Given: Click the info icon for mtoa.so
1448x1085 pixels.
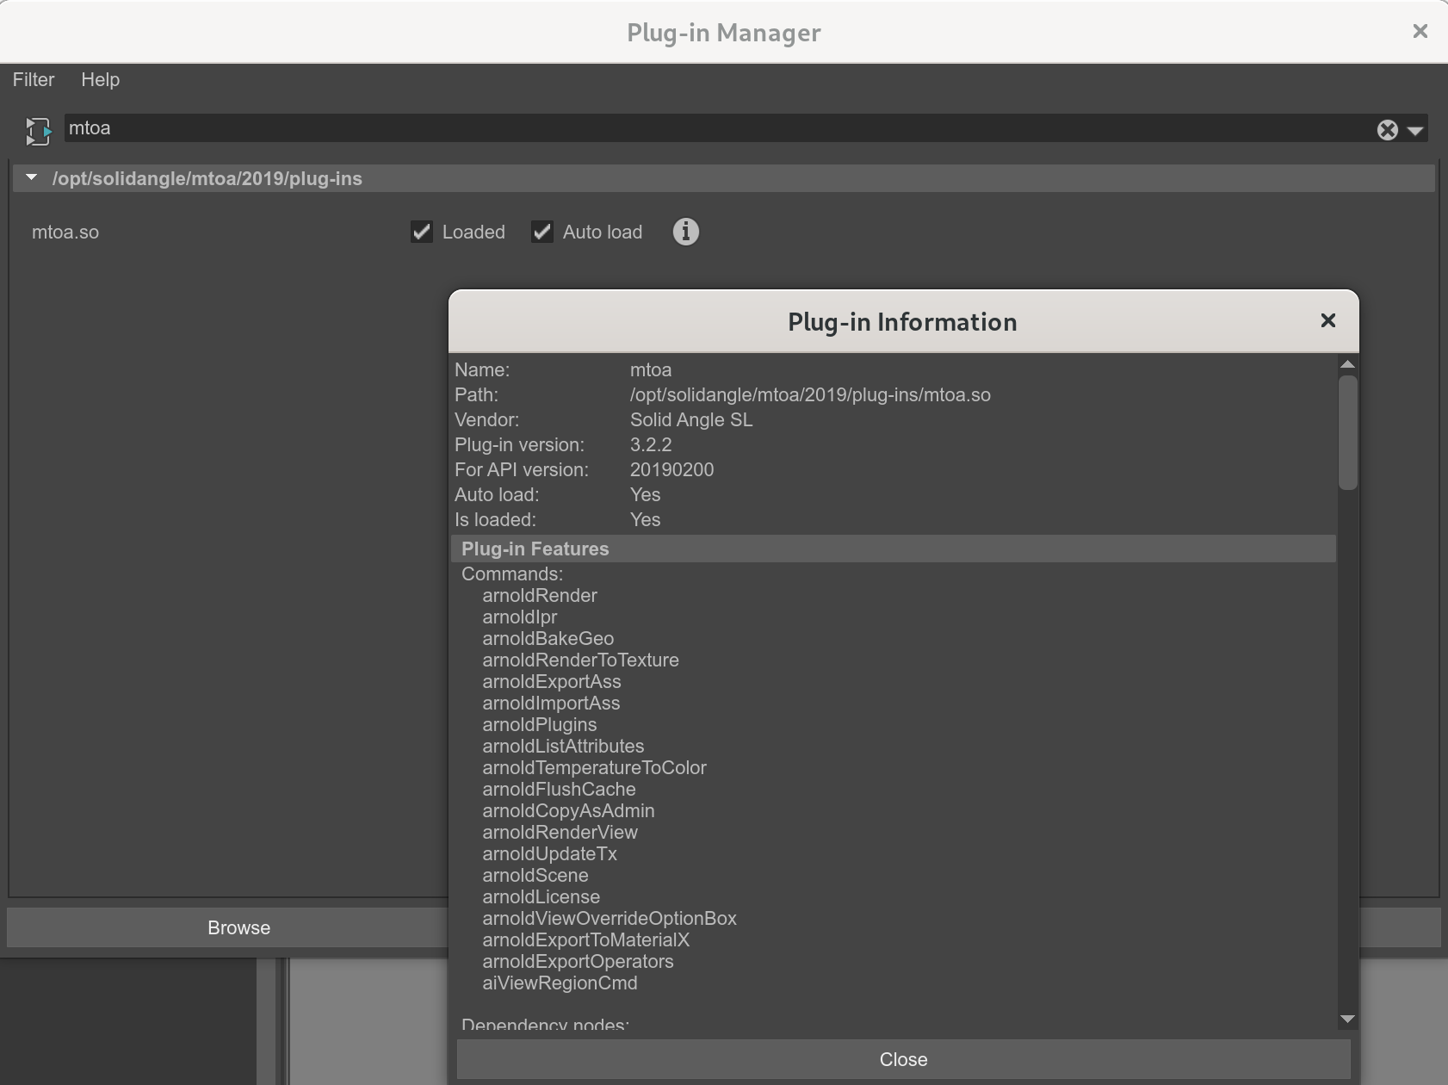Looking at the screenshot, I should [686, 232].
